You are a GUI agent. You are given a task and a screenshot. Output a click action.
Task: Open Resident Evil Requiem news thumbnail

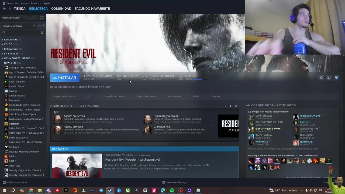click(77, 166)
